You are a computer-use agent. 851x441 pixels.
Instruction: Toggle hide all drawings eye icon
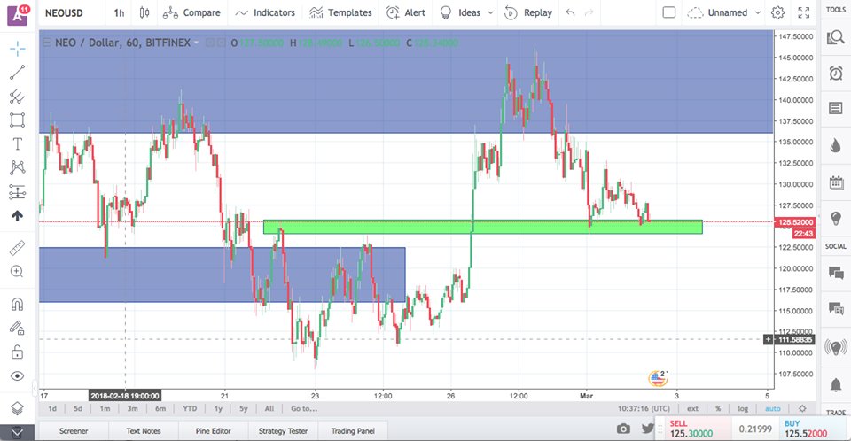(x=18, y=375)
